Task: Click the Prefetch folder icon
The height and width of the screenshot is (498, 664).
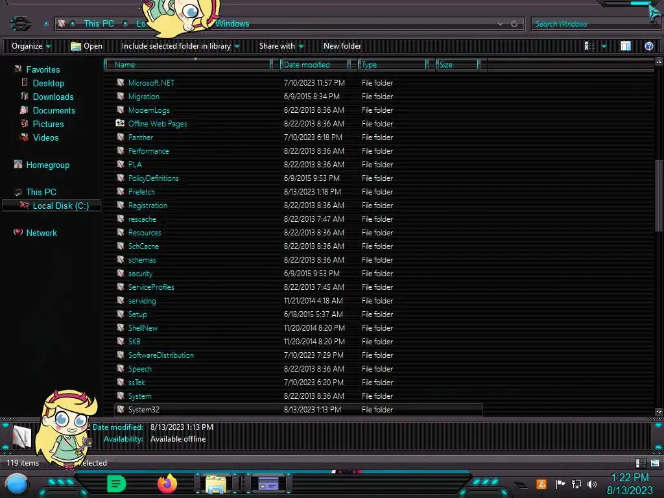Action: (x=120, y=191)
